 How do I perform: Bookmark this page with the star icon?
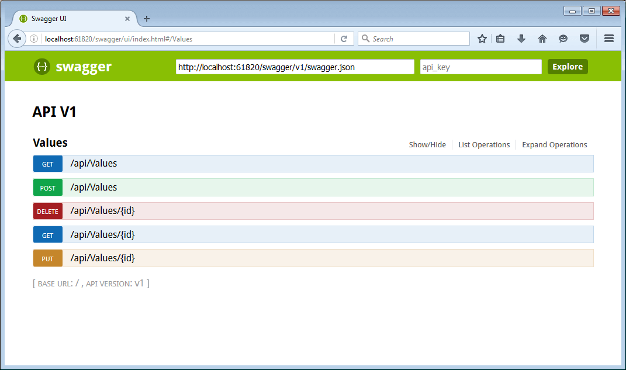(482, 39)
